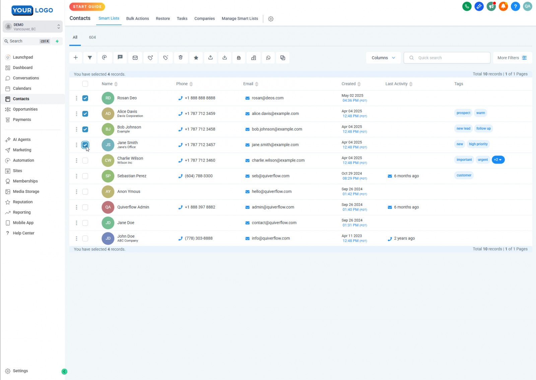Click the green phone dialer icon
This screenshot has height=380, width=536.
point(467,6)
